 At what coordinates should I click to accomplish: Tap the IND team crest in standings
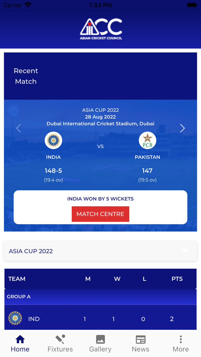pos(15,318)
